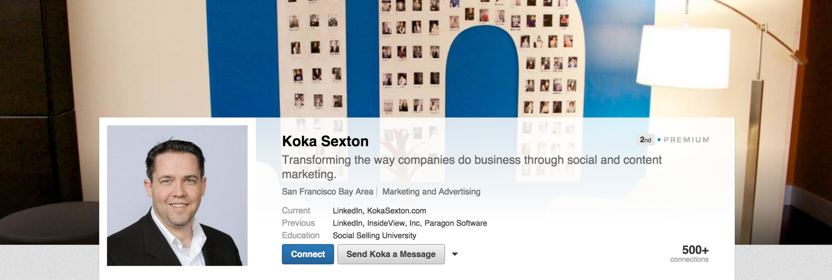Click the name Koka Sexton heading

(x=325, y=141)
